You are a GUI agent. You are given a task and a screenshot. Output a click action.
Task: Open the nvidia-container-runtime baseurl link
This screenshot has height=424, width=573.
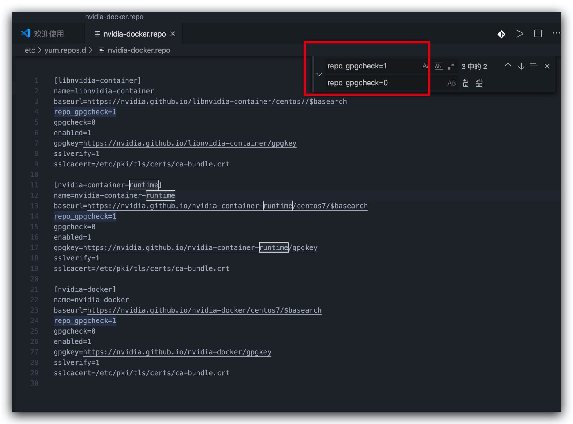pyautogui.click(x=227, y=206)
